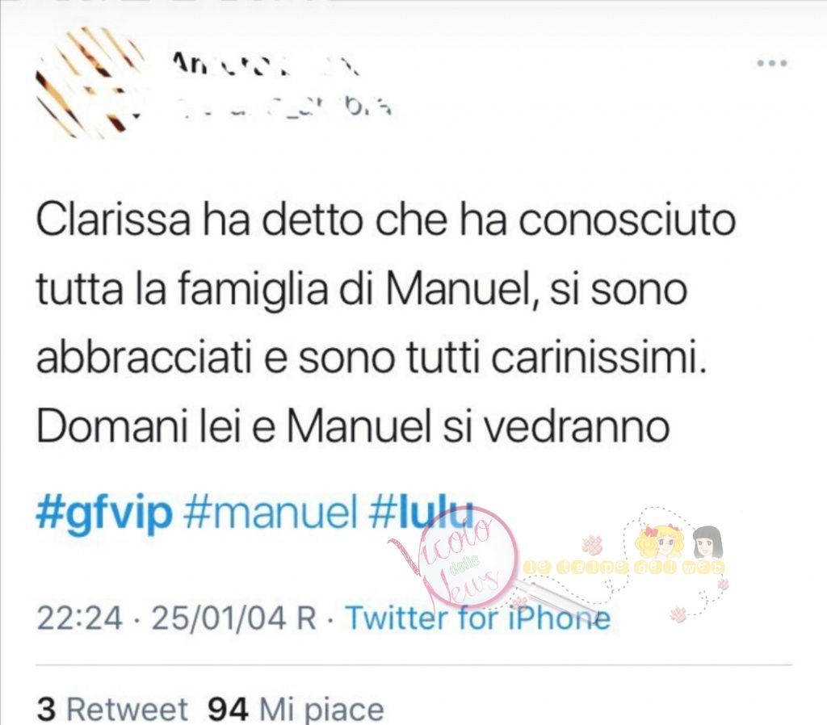The height and width of the screenshot is (725, 827).
Task: View the 3 Retweet list
Action: (x=112, y=709)
